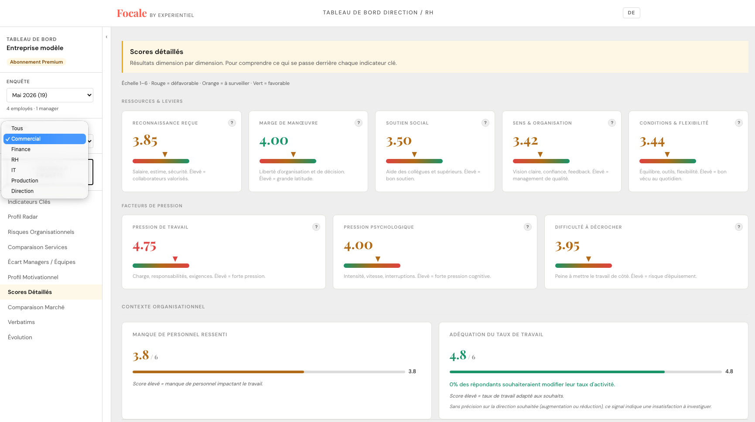
Task: Open help for Pression psychologique card
Action: (x=528, y=227)
